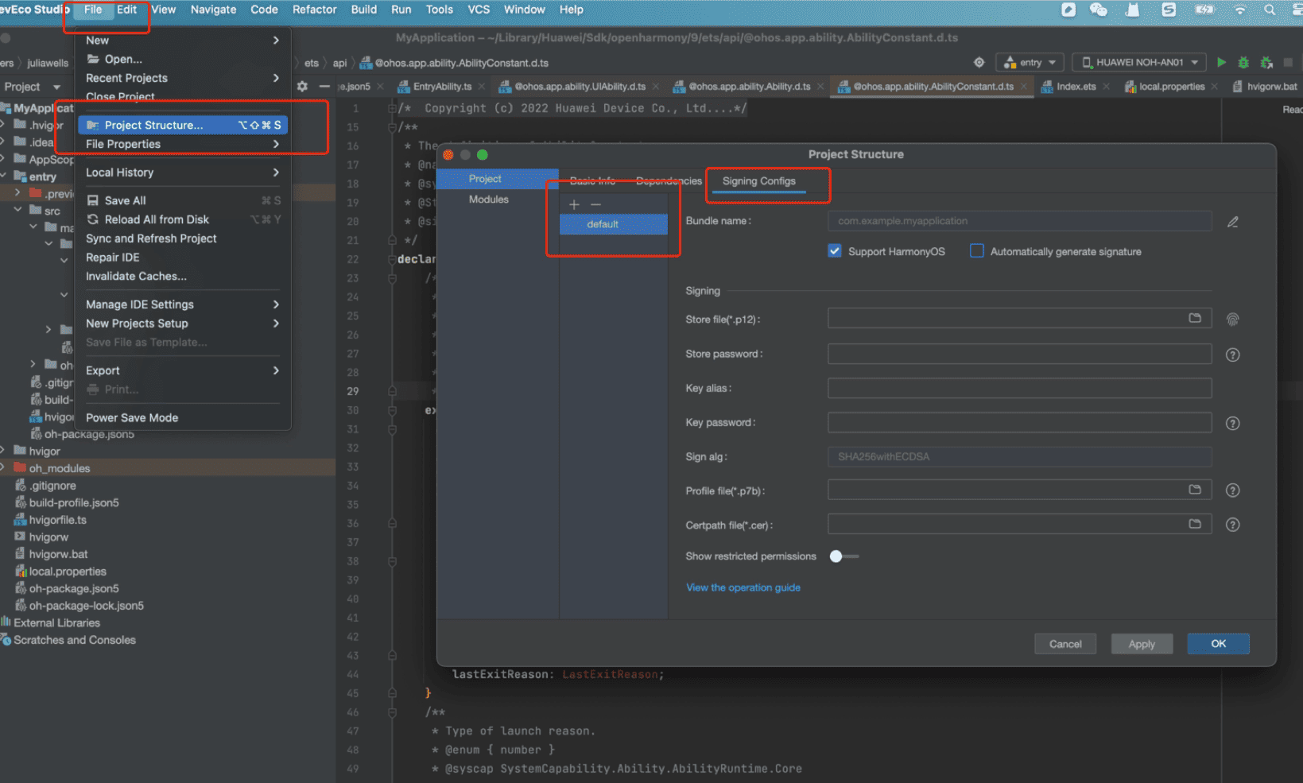Open the Sogou input menu bar icon
This screenshot has width=1303, height=783.
point(1169,10)
